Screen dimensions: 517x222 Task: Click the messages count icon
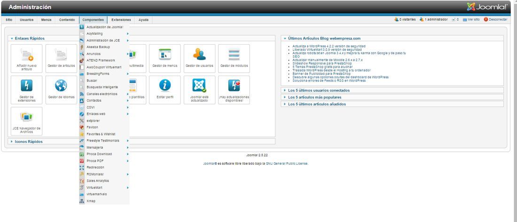coord(454,20)
